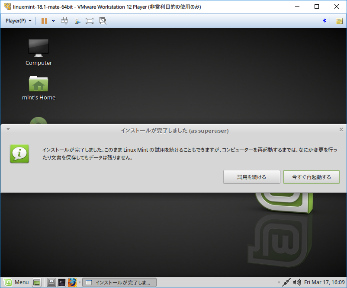Expand the power options arrow beside pause

point(53,21)
